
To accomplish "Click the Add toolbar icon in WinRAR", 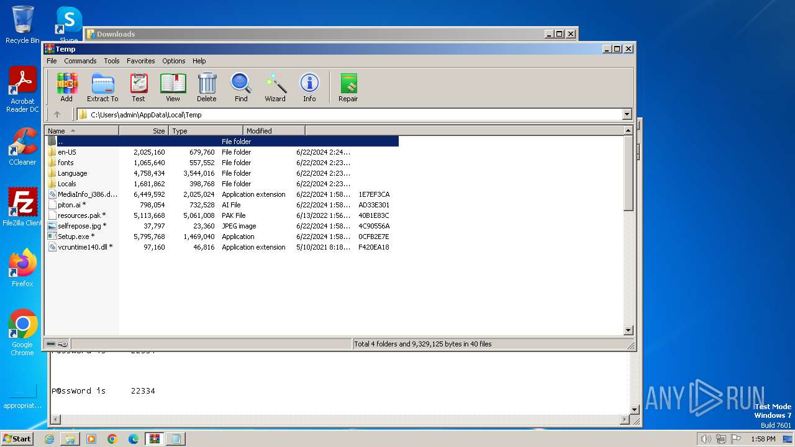I will 66,88.
